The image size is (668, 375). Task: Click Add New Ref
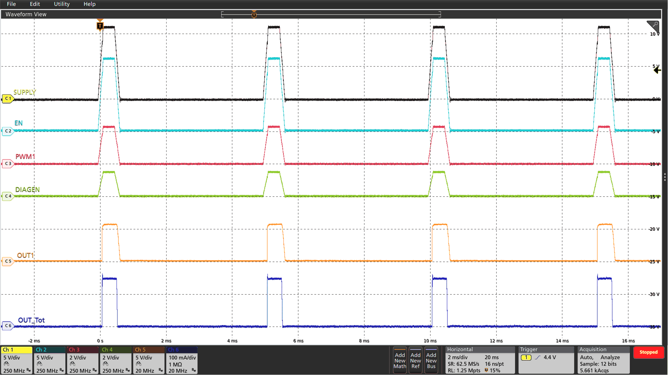pos(416,360)
